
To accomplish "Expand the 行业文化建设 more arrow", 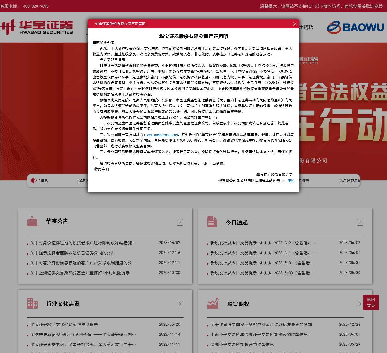I will (180, 304).
